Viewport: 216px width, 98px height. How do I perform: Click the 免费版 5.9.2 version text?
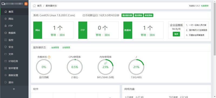(x=194, y=6)
